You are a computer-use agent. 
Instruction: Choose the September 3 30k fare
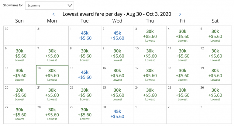coord(150,36)
